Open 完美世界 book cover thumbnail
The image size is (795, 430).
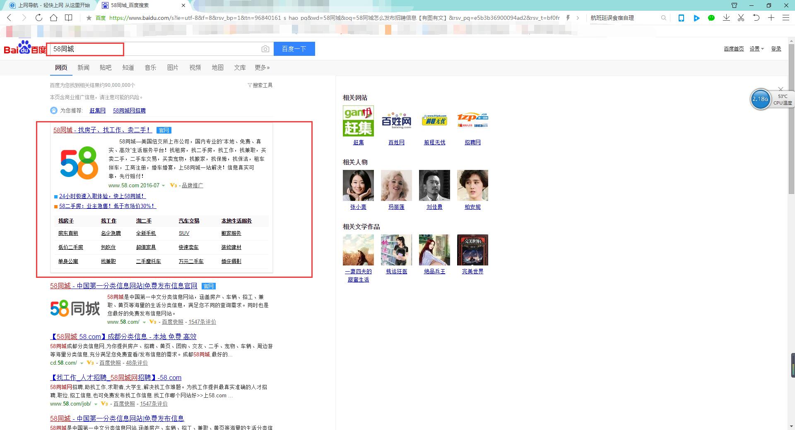[x=472, y=250]
